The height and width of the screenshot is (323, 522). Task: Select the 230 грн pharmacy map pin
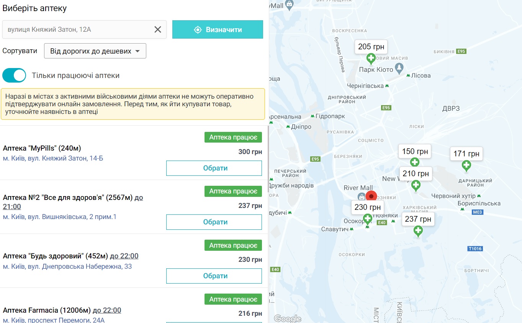coord(368,219)
